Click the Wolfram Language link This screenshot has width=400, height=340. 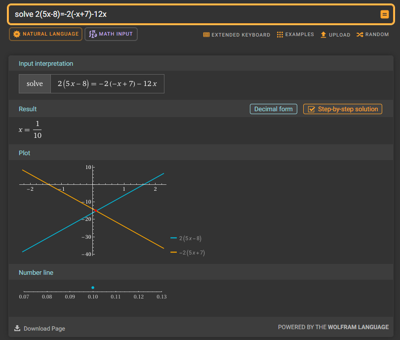pos(362,327)
